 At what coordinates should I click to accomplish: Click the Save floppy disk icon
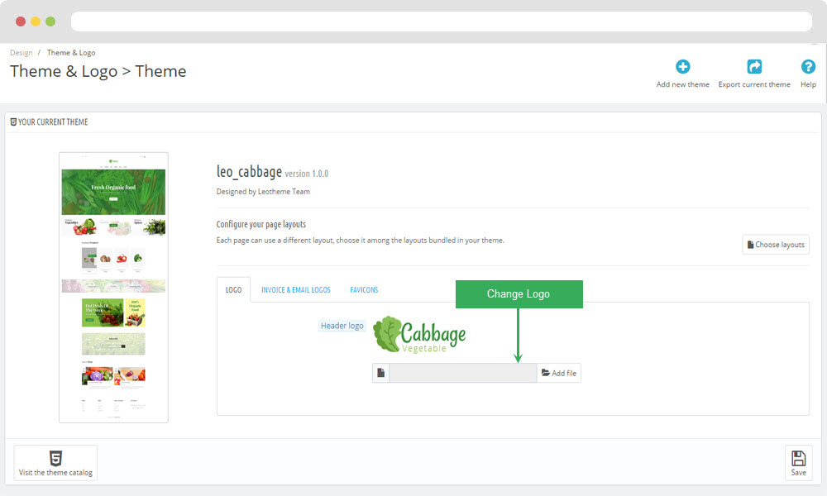[798, 459]
